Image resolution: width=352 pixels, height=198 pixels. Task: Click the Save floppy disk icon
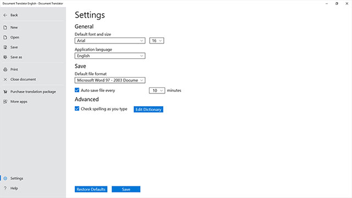pyautogui.click(x=5, y=47)
